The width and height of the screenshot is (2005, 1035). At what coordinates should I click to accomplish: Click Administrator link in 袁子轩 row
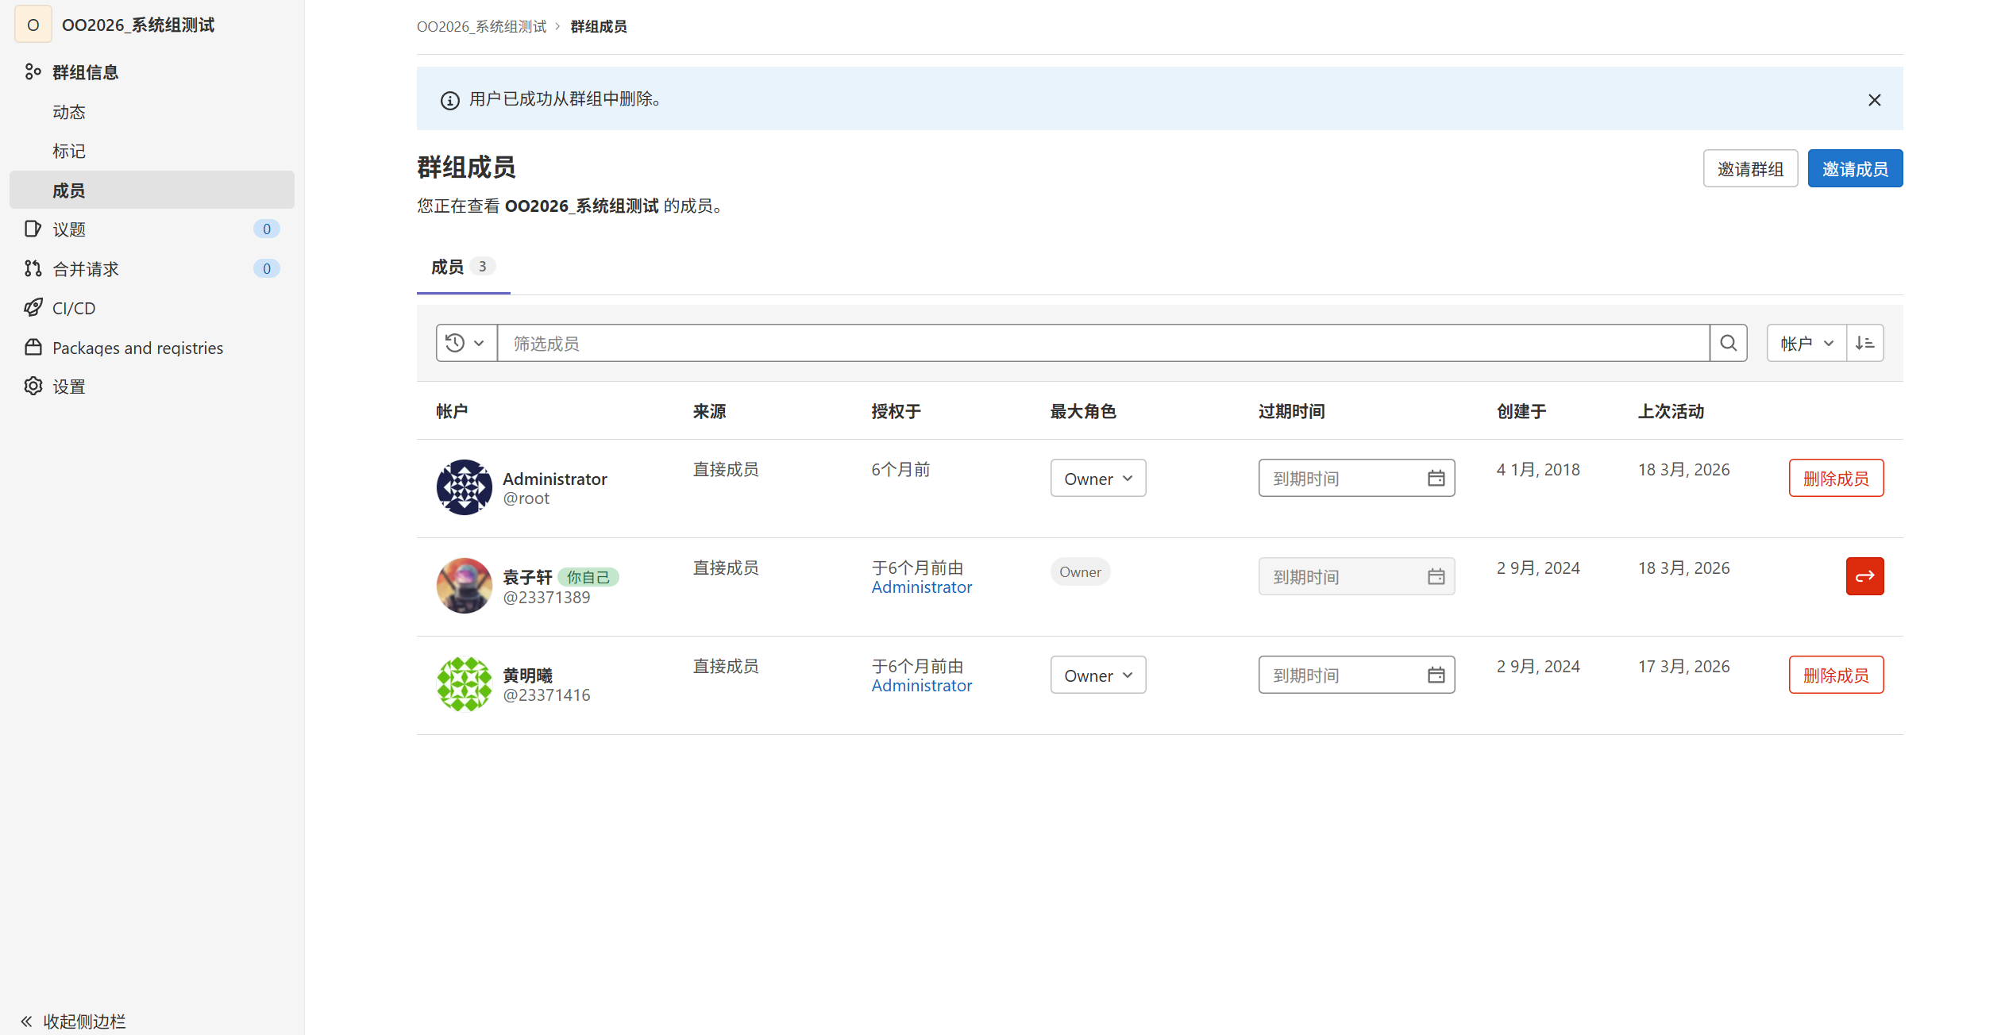(921, 587)
